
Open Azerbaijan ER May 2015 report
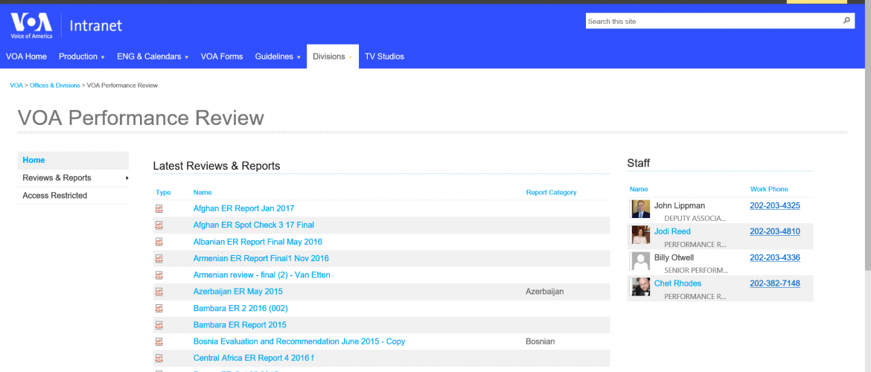tap(237, 292)
